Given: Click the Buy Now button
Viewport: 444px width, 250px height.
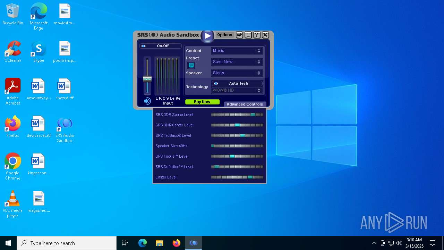Looking at the screenshot, I should (x=202, y=102).
